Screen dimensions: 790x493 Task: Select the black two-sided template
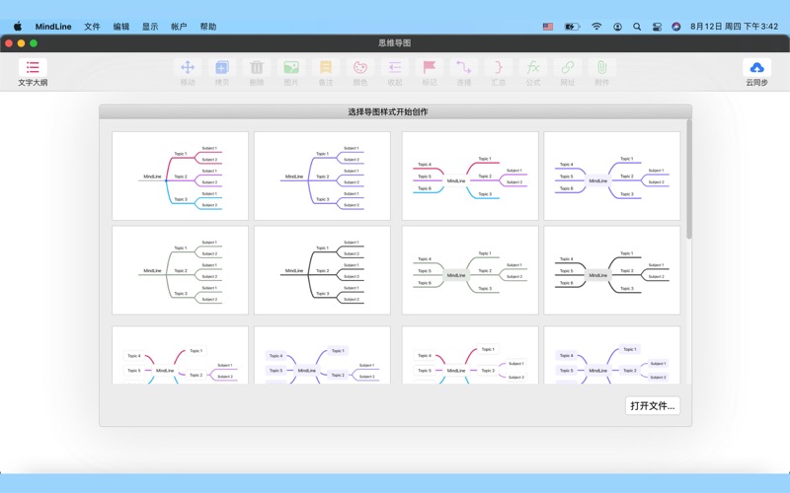612,270
